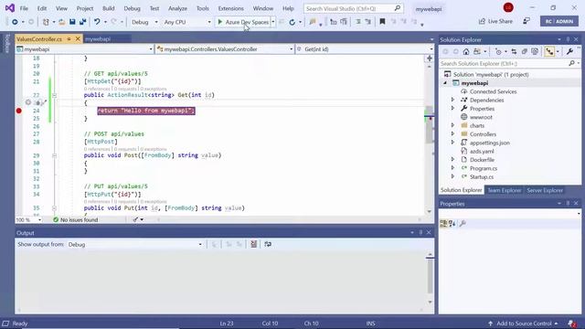
Task: Click Show All Files icon in Solution Explorer
Action: pos(535,51)
